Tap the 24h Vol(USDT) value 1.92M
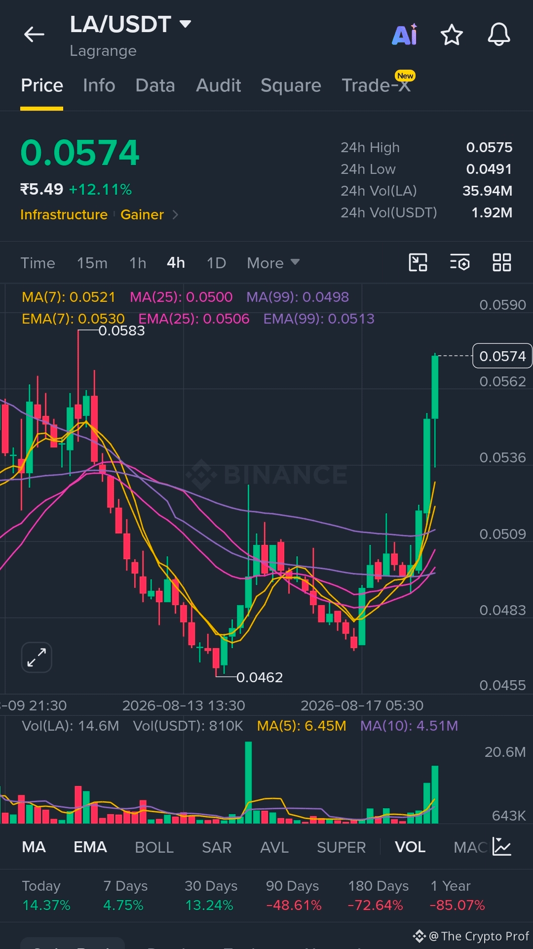This screenshot has height=949, width=533. [x=492, y=212]
